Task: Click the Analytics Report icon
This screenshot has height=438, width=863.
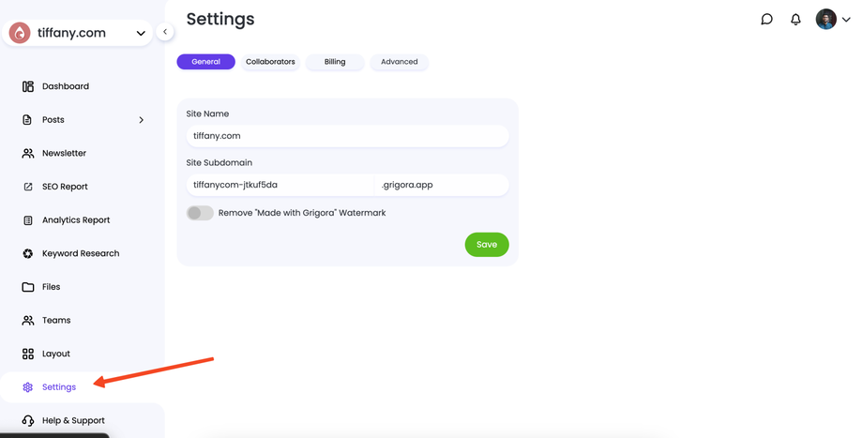Action: (28, 220)
